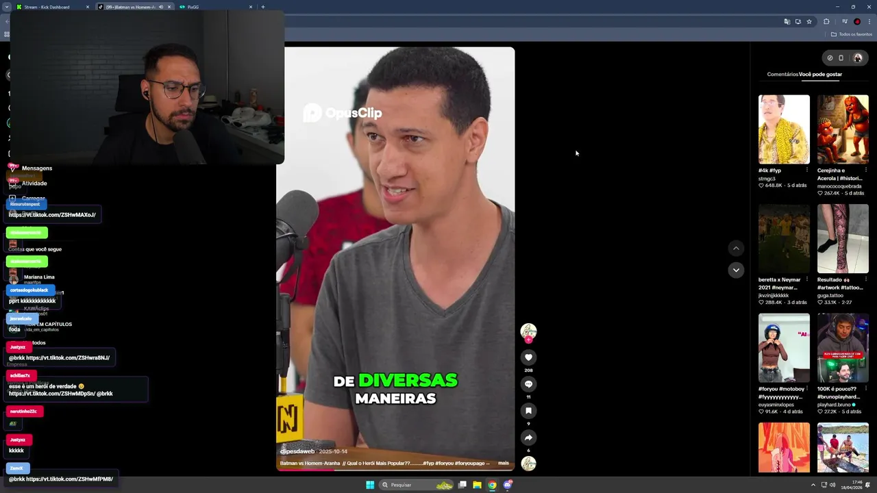Open Task View on the taskbar
The image size is (877, 493).
click(462, 485)
